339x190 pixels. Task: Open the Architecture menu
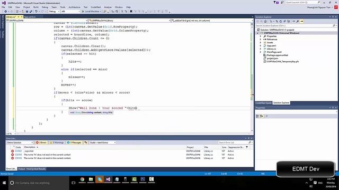click(74, 7)
